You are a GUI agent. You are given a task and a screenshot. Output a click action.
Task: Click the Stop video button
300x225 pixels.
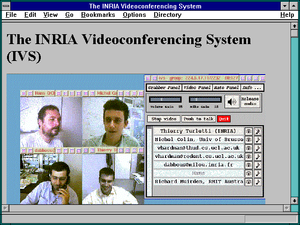pos(164,119)
